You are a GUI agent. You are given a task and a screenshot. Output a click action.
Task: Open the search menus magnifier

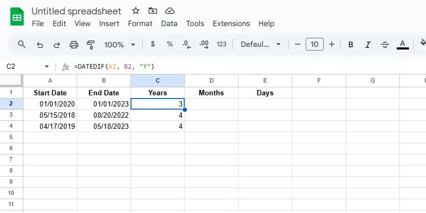click(x=22, y=44)
